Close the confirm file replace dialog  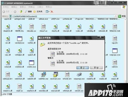[x=100, y=37]
